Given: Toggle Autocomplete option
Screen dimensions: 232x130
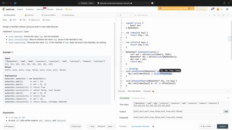Looking at the screenshot, I should [141, 15].
